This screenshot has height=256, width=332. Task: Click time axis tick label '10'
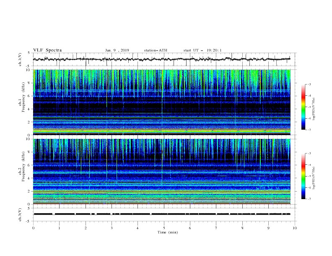pyautogui.click(x=295, y=228)
